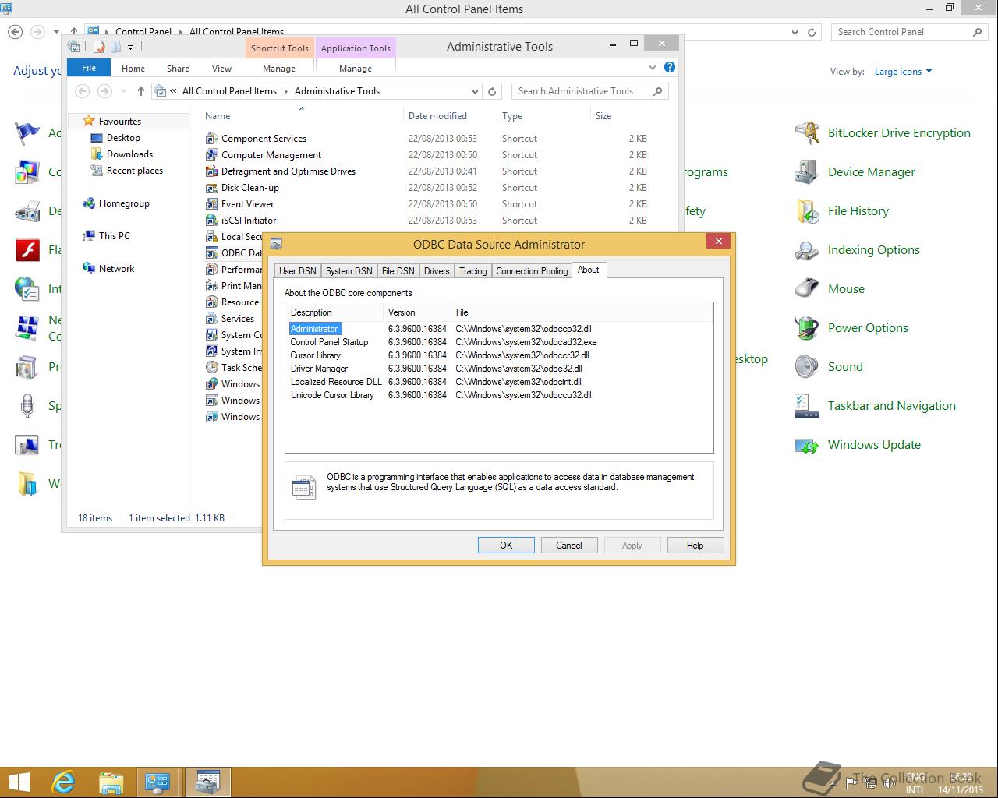Select Favourites in the navigation pane
998x798 pixels.
(120, 122)
